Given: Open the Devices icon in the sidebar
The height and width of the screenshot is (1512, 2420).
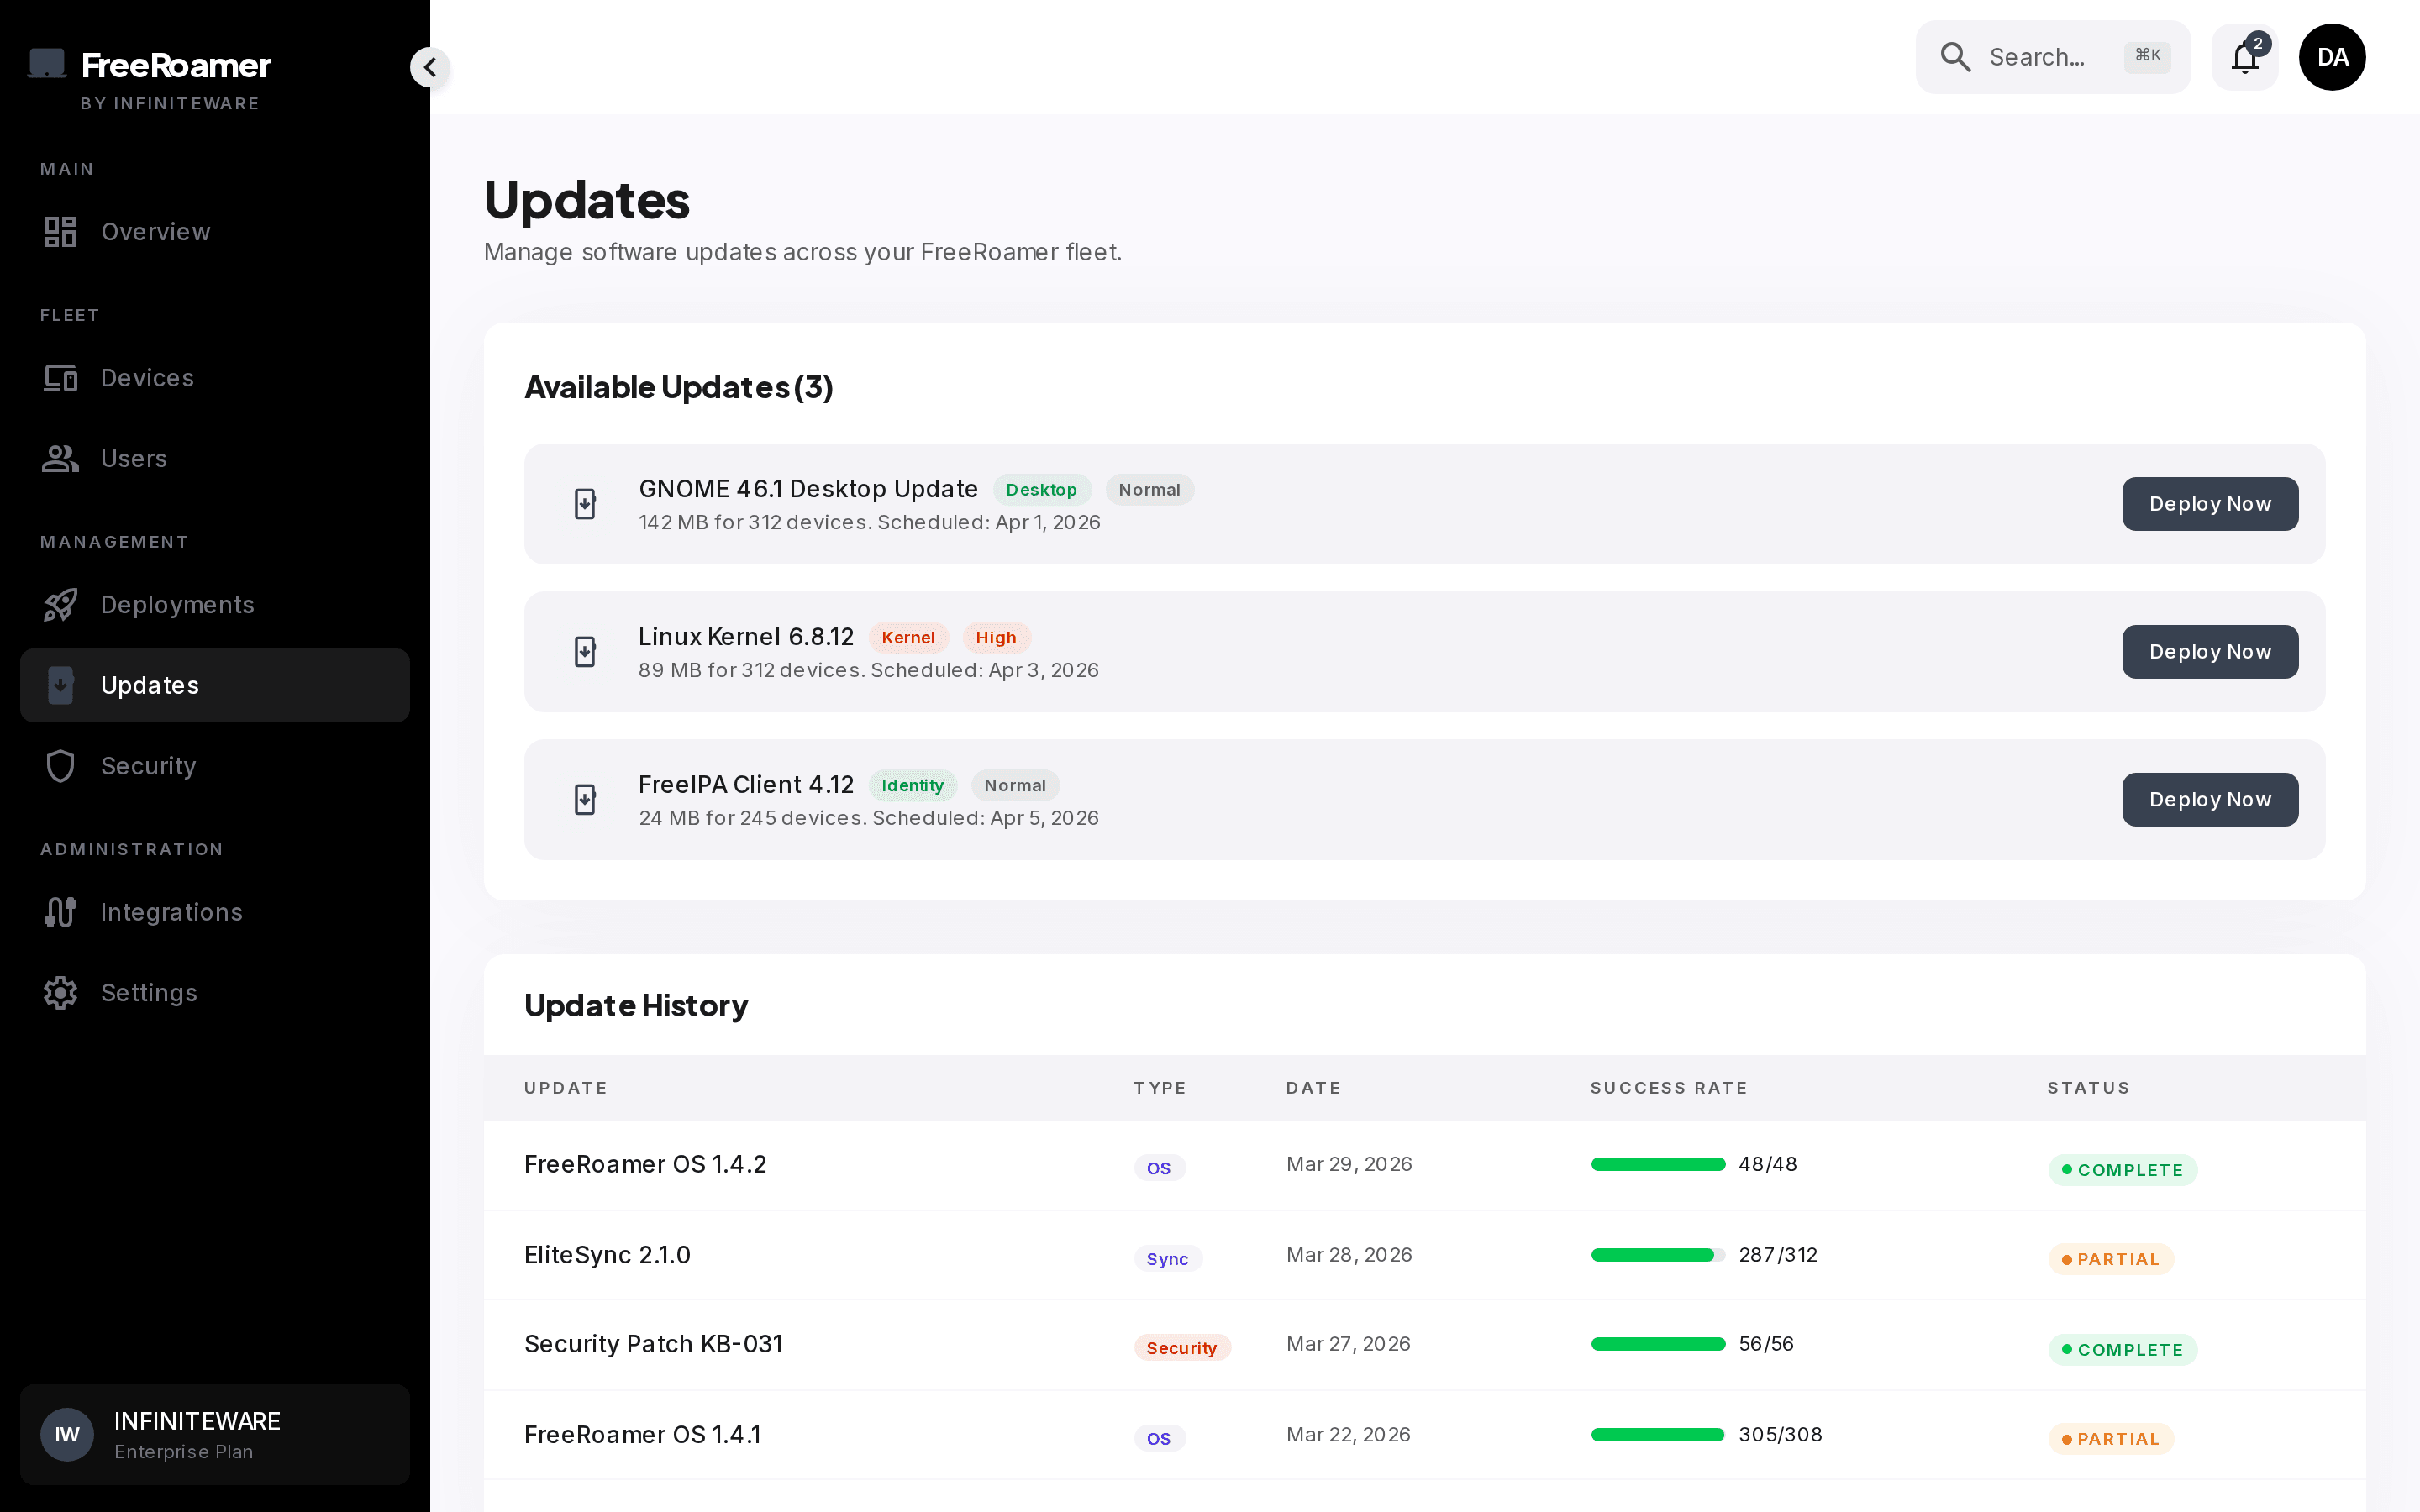Looking at the screenshot, I should click(x=60, y=378).
